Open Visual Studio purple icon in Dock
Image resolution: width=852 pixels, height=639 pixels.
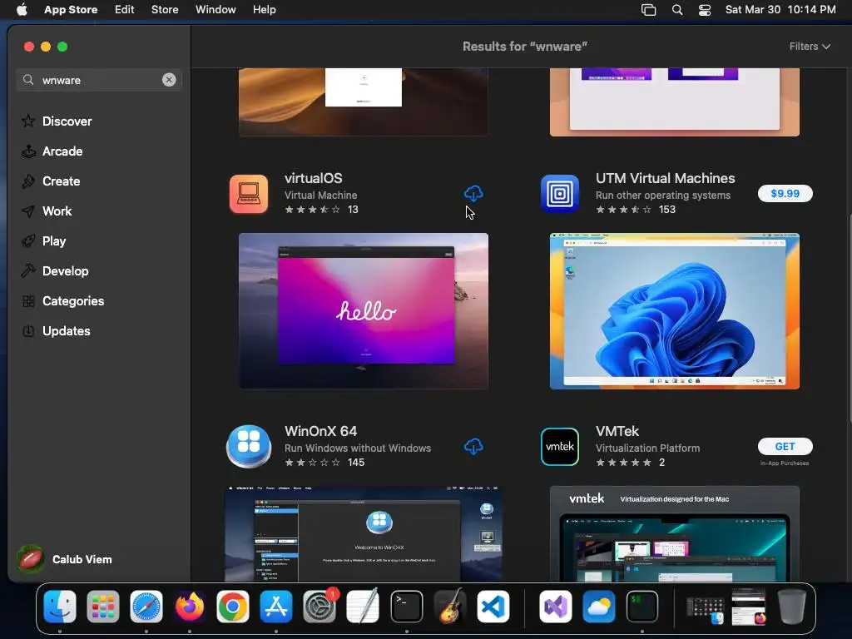(555, 607)
